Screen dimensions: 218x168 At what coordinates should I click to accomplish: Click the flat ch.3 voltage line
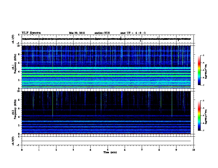click(106, 141)
